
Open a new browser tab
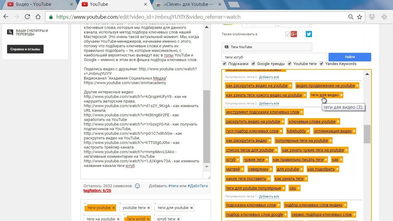(234, 5)
